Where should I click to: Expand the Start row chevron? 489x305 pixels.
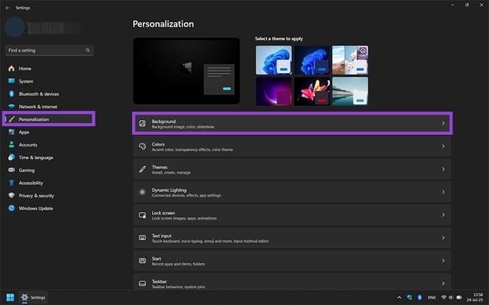[x=443, y=261]
